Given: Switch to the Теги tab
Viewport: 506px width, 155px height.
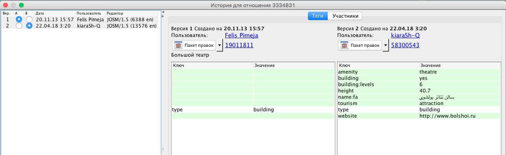Looking at the screenshot, I should tap(318, 16).
